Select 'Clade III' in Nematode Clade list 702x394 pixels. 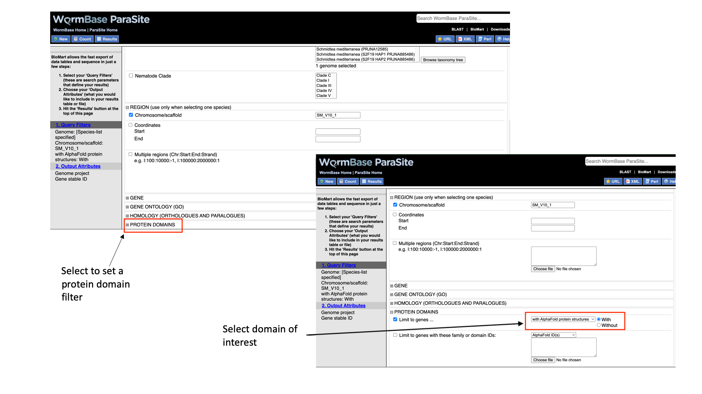tap(324, 85)
